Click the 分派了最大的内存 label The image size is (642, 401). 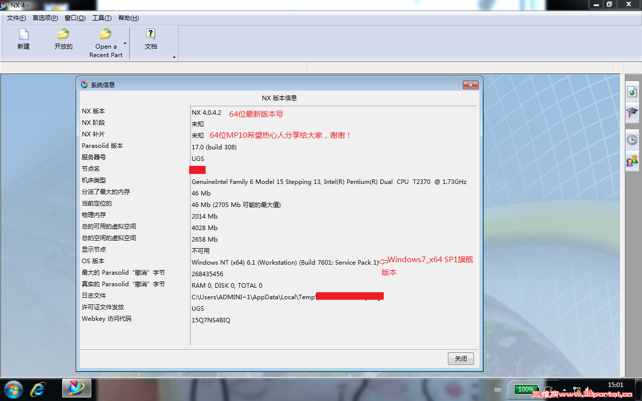(106, 192)
